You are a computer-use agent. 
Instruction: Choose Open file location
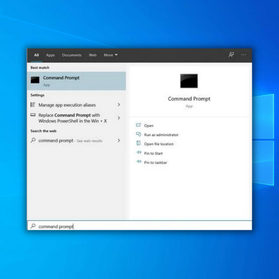click(x=159, y=144)
